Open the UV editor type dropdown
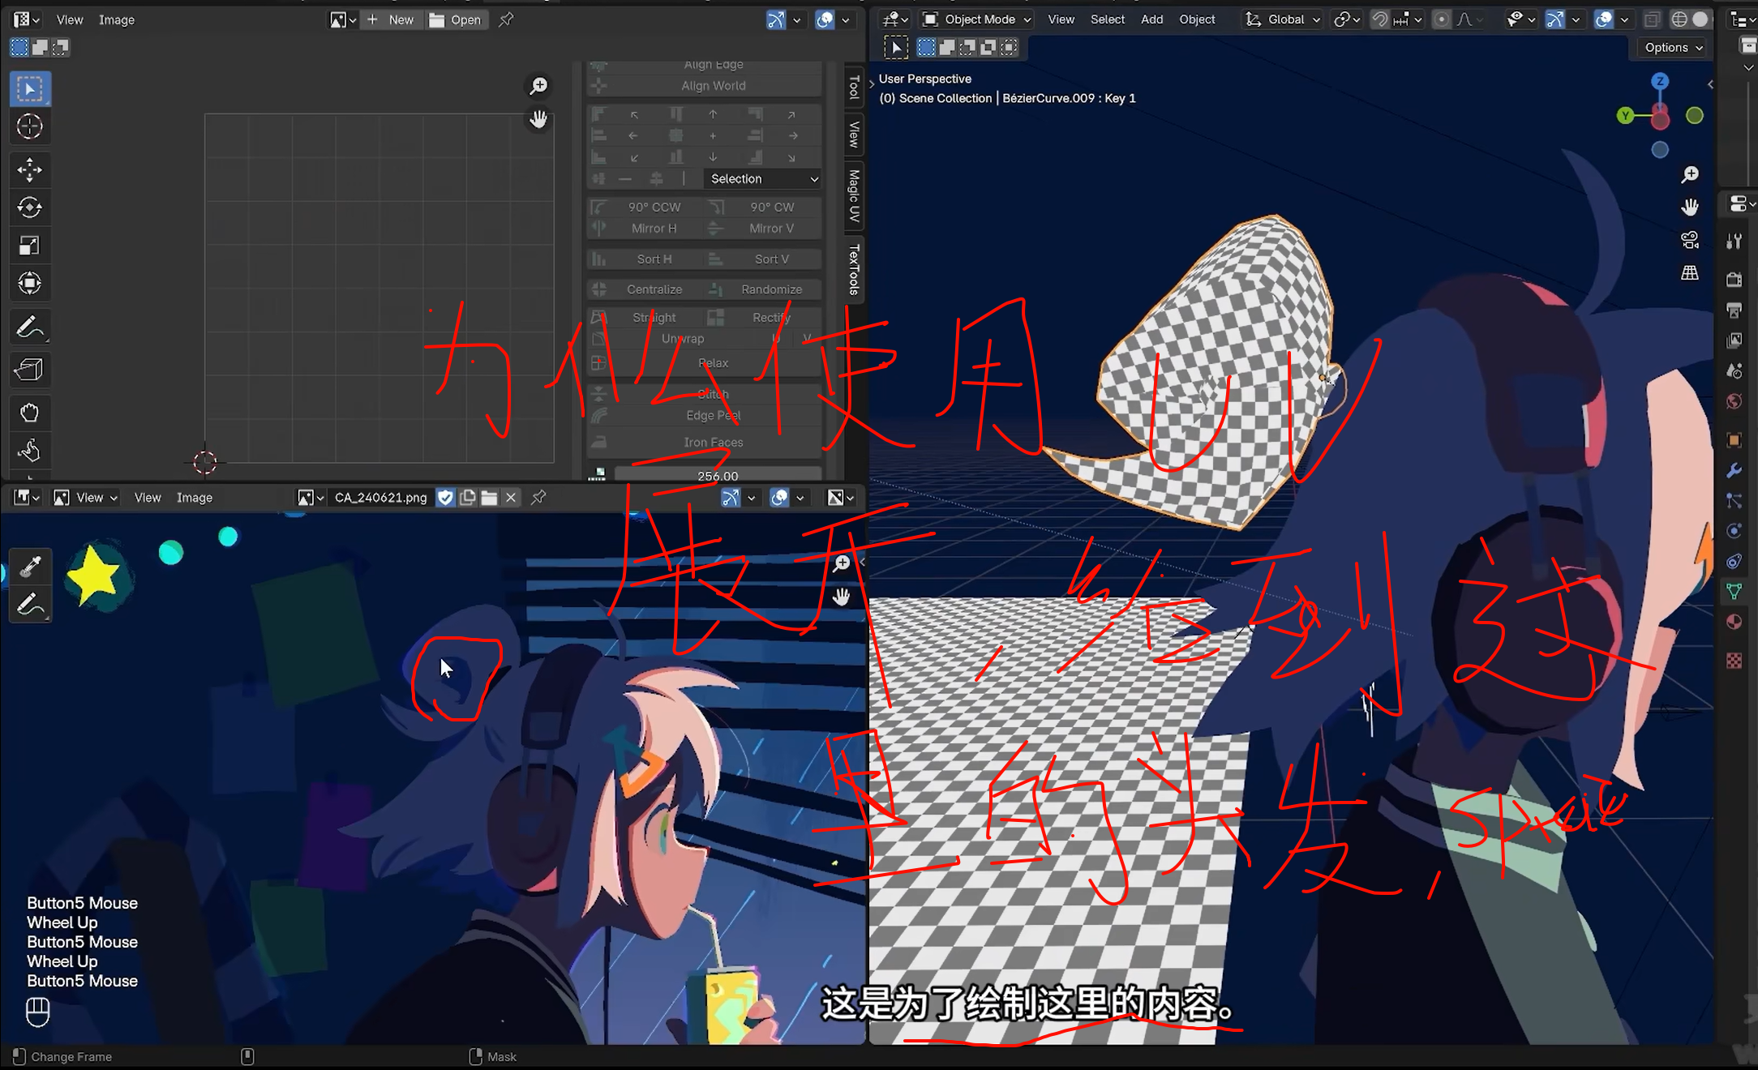 click(26, 19)
